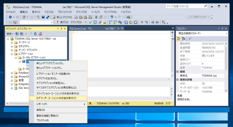Click the Include Live Query Statistics icon

[115, 22]
